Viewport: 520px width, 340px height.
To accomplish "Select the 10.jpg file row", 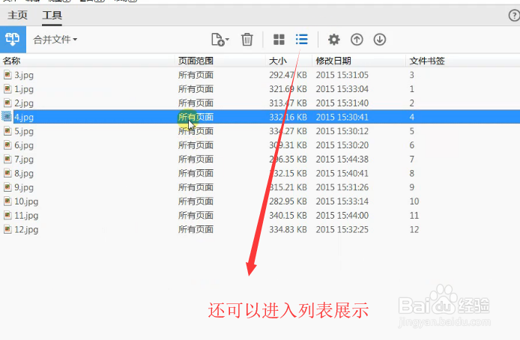I will (260, 201).
